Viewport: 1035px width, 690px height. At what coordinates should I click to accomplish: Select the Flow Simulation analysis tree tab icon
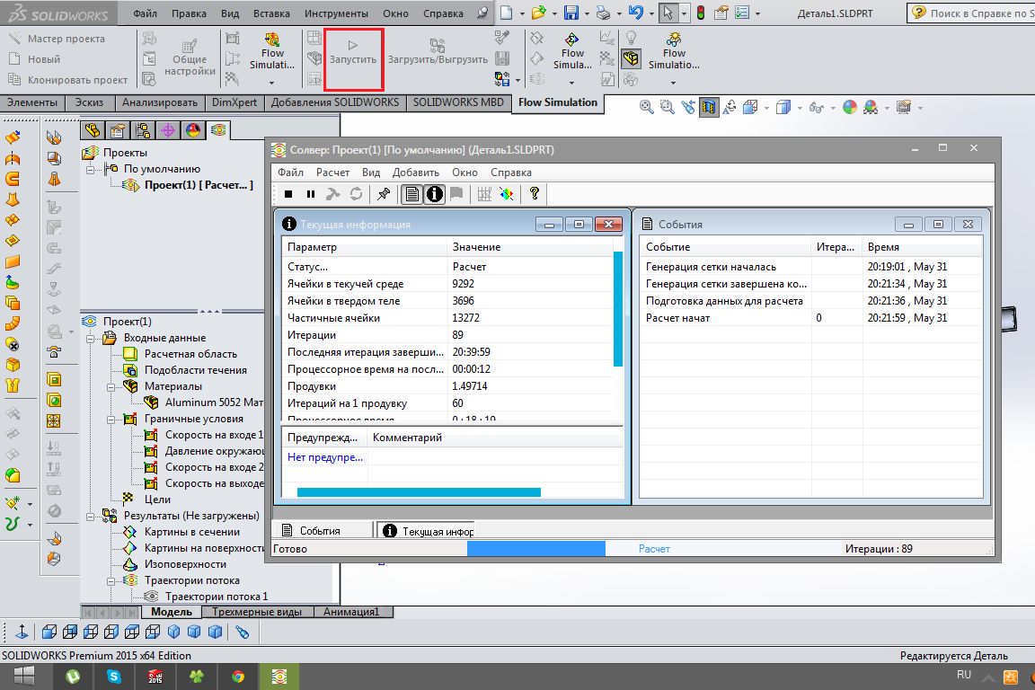tap(218, 130)
